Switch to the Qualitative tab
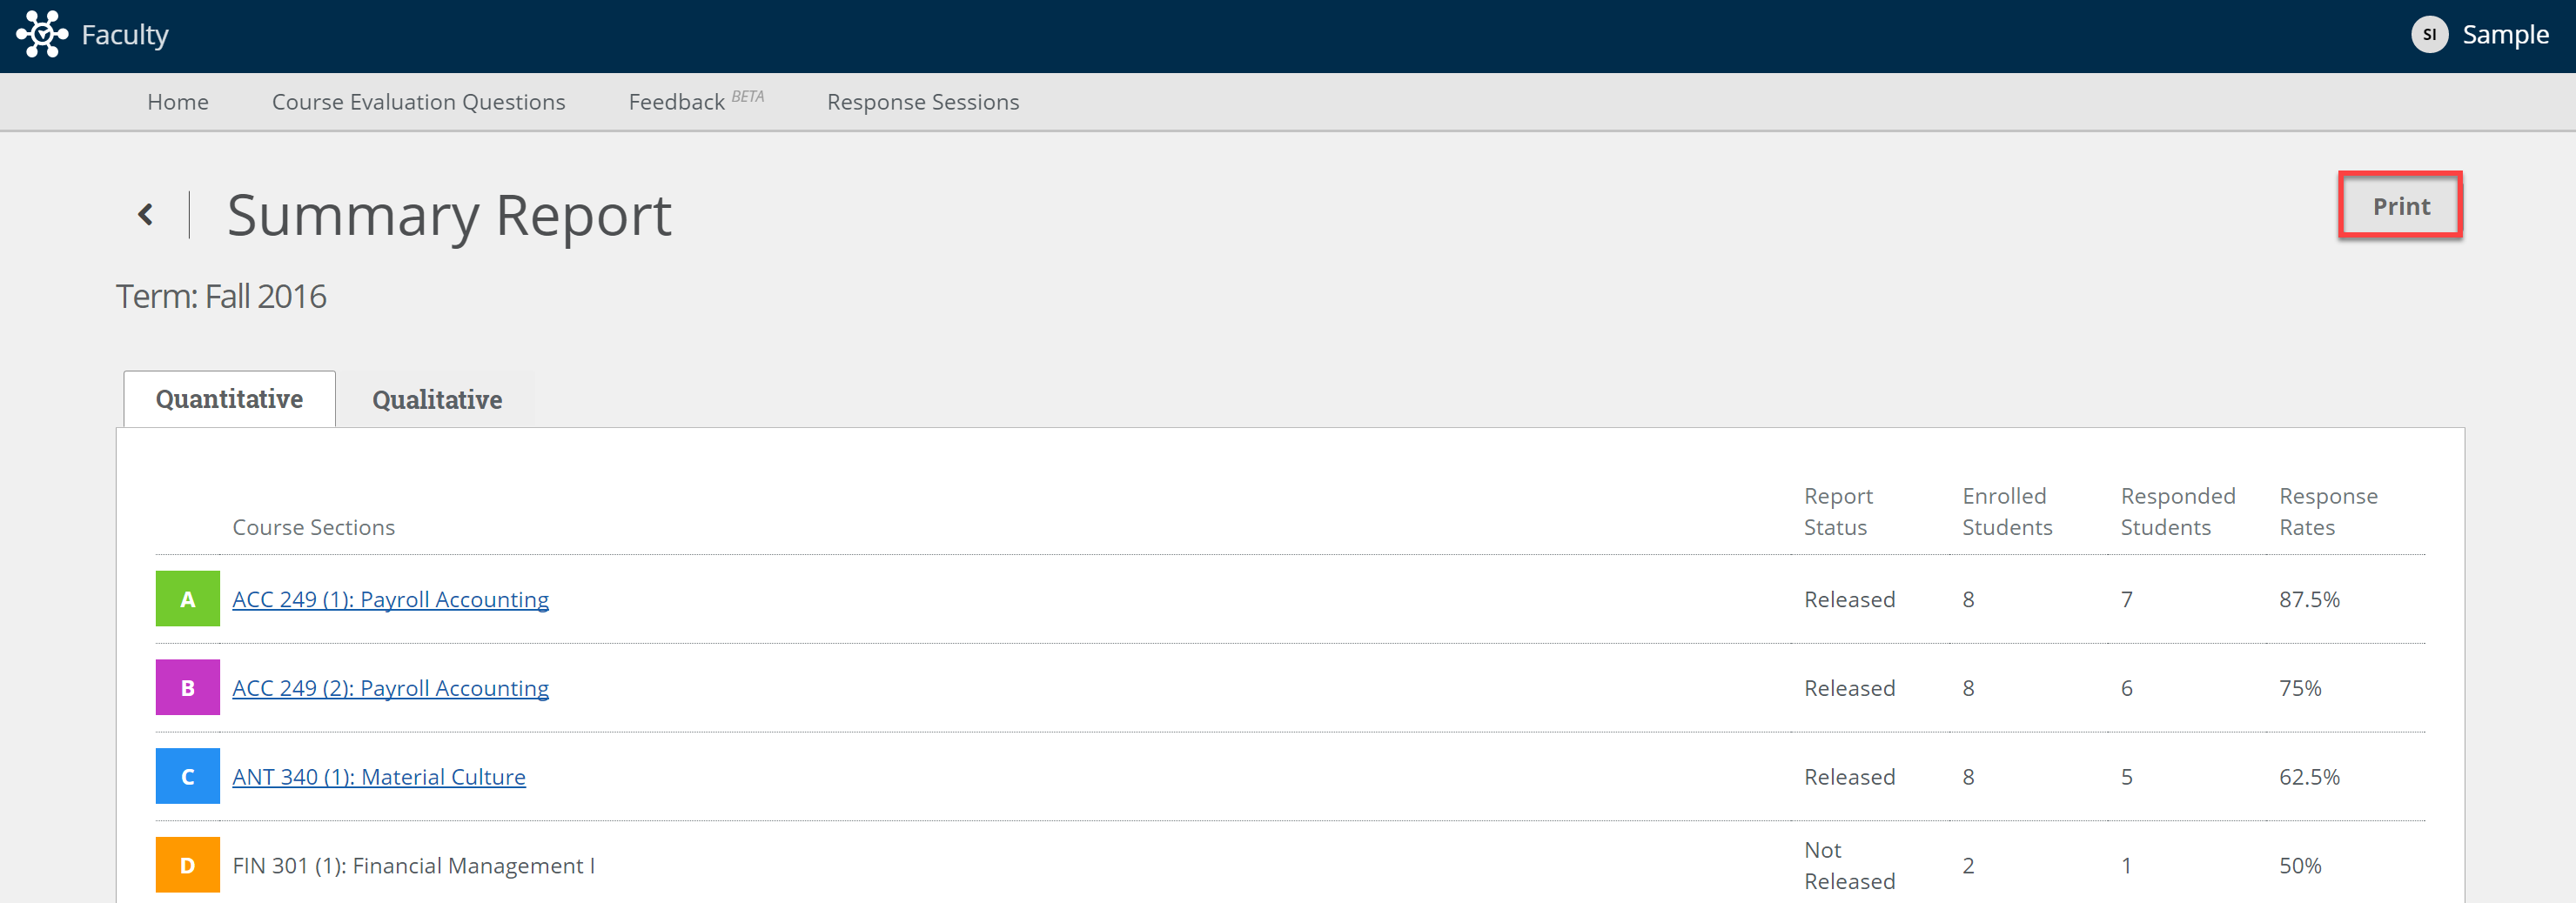The image size is (2576, 903). [437, 399]
